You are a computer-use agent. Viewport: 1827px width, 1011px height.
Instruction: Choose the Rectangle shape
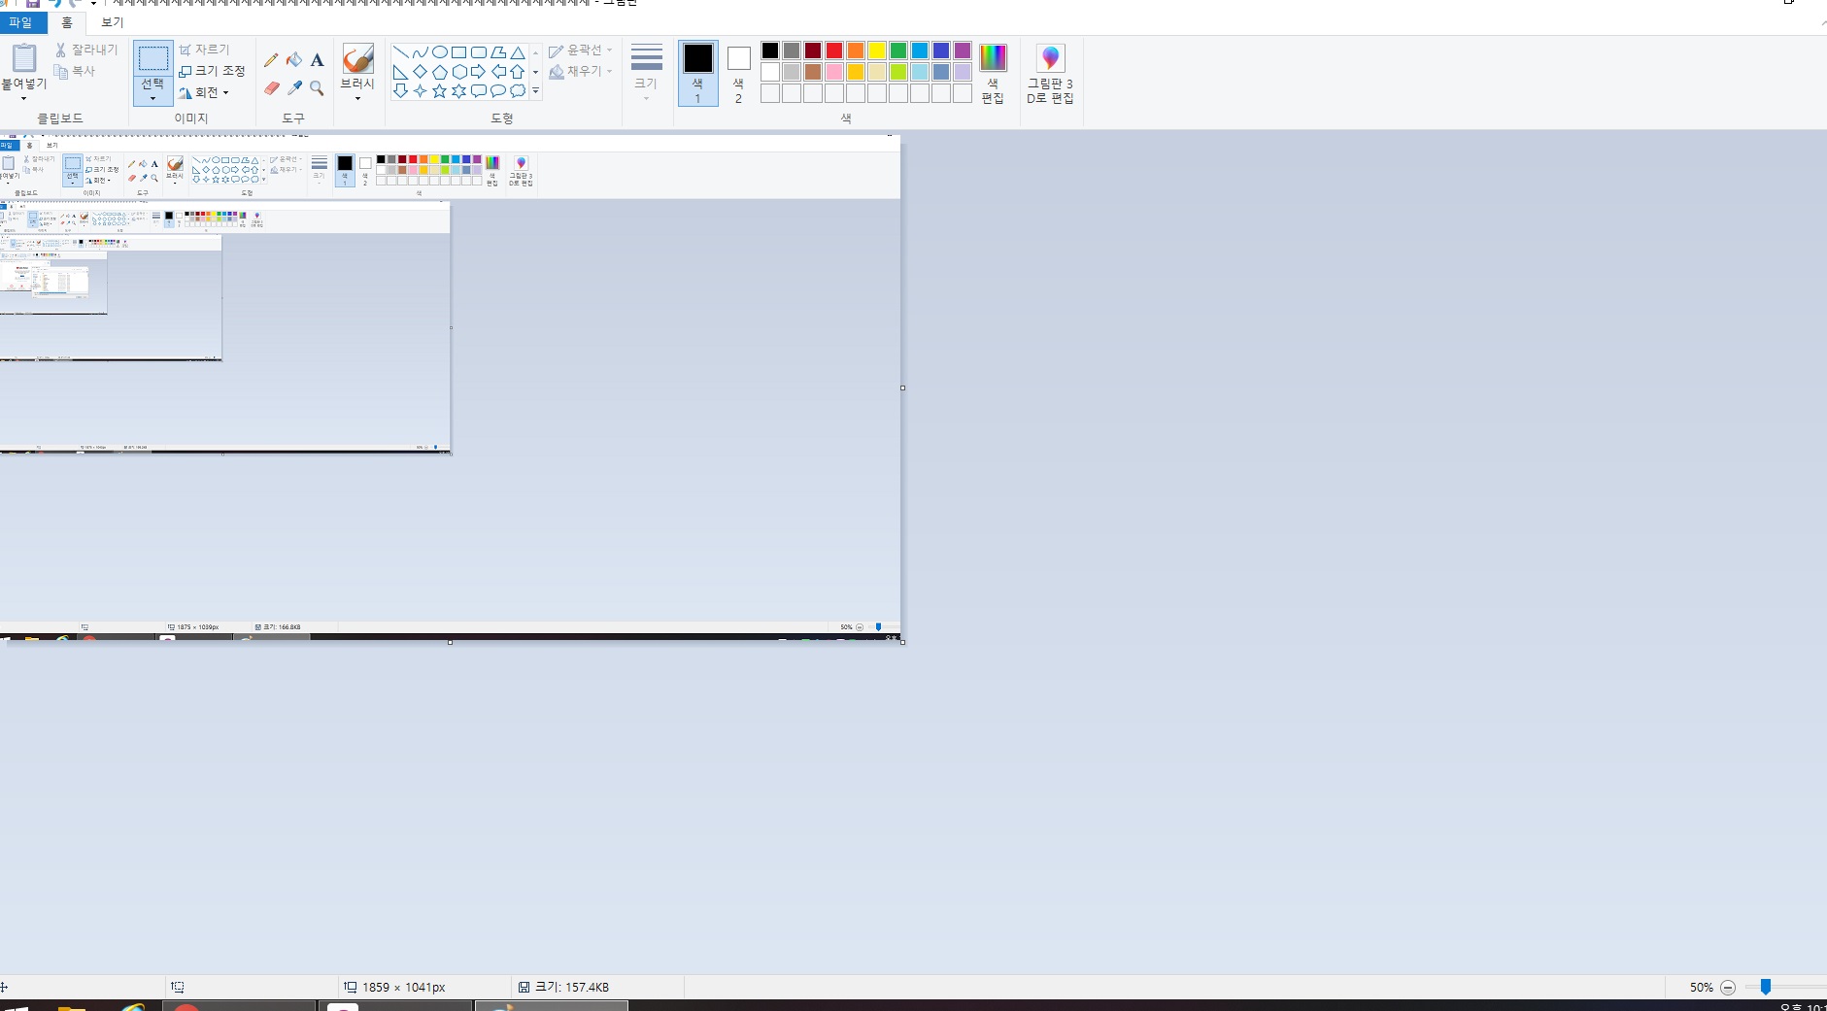coord(458,52)
